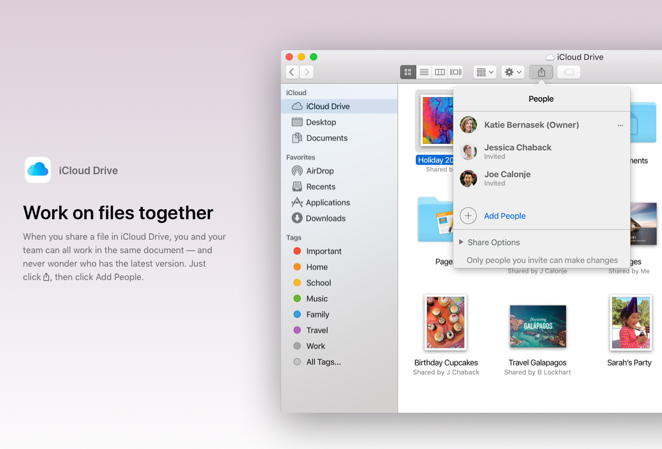Click the Desktop sidebar icon
The height and width of the screenshot is (449, 662).
[297, 122]
